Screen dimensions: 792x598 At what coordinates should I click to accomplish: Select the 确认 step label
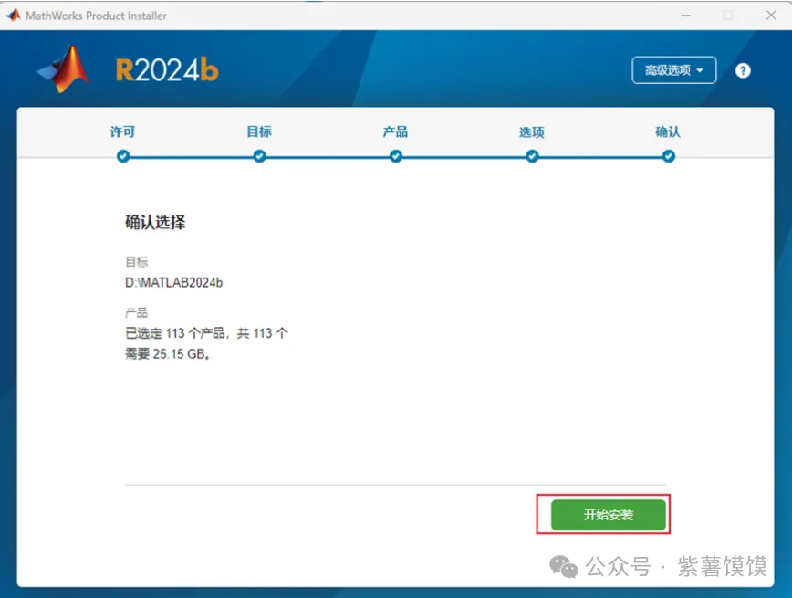point(668,132)
